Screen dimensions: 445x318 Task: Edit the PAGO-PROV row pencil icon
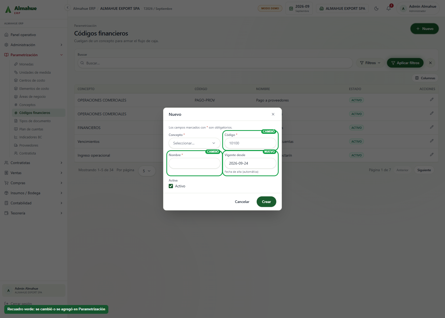[432, 99]
